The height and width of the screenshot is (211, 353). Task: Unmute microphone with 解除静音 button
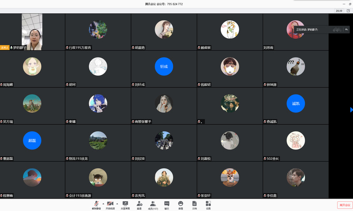point(96,204)
